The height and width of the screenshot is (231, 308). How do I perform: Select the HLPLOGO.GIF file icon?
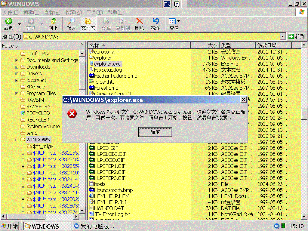click(x=91, y=160)
